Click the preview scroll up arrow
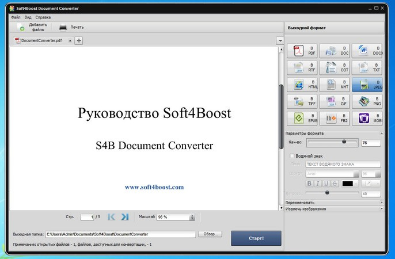The width and height of the screenshot is (395, 259). click(282, 49)
